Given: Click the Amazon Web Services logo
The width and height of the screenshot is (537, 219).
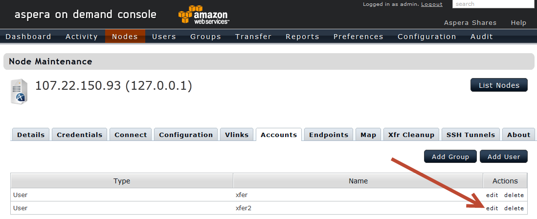Looking at the screenshot, I should click(203, 15).
